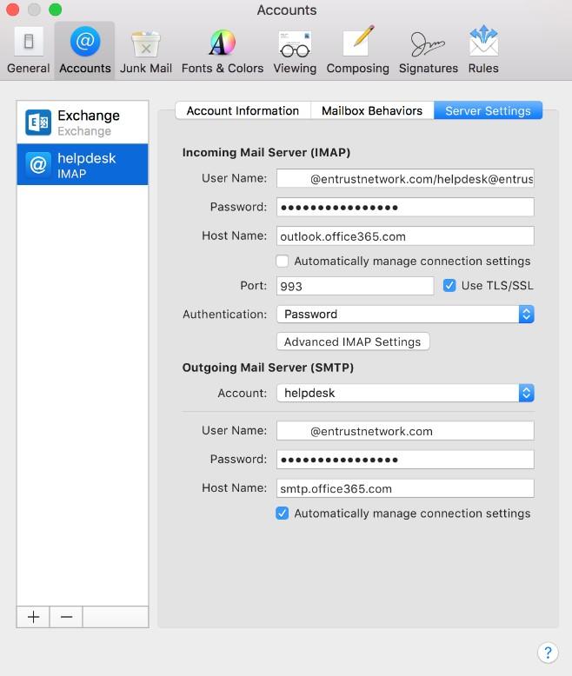This screenshot has height=676, width=572.
Task: Select the Accounts toolbar icon
Action: tap(85, 51)
